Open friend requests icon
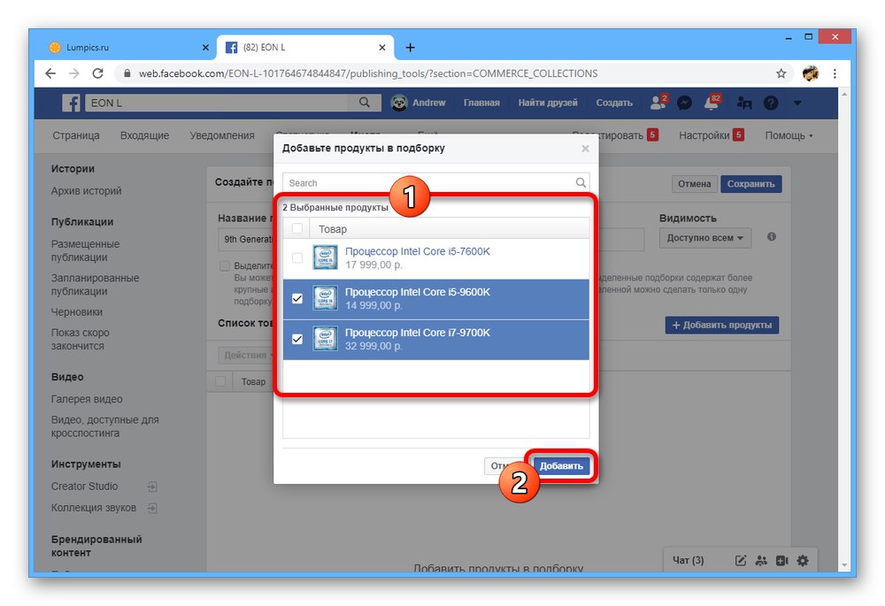This screenshot has width=885, height=606. (658, 103)
